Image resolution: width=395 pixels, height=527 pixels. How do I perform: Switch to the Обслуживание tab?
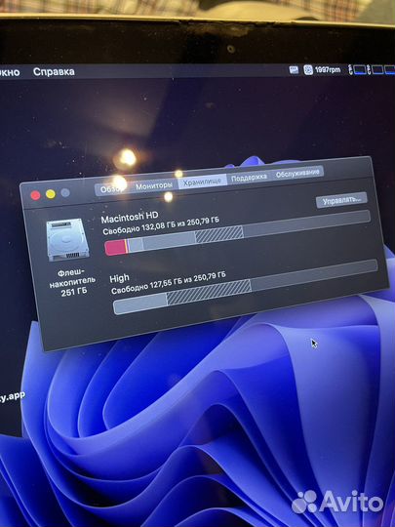pyautogui.click(x=297, y=173)
